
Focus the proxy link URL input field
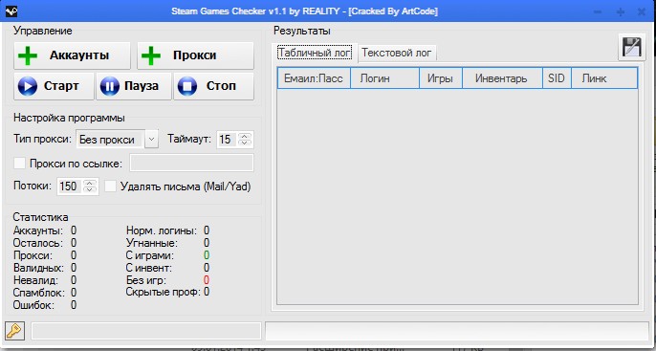(191, 163)
